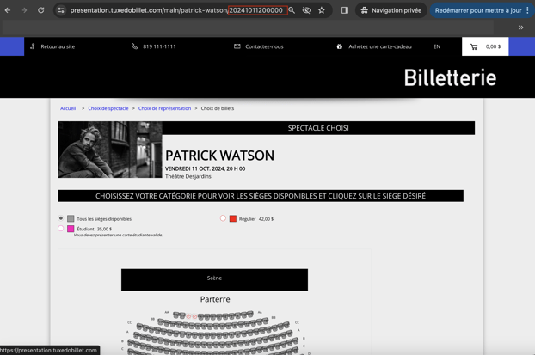Open site information icon in address bar
The image size is (535, 355).
point(61,10)
